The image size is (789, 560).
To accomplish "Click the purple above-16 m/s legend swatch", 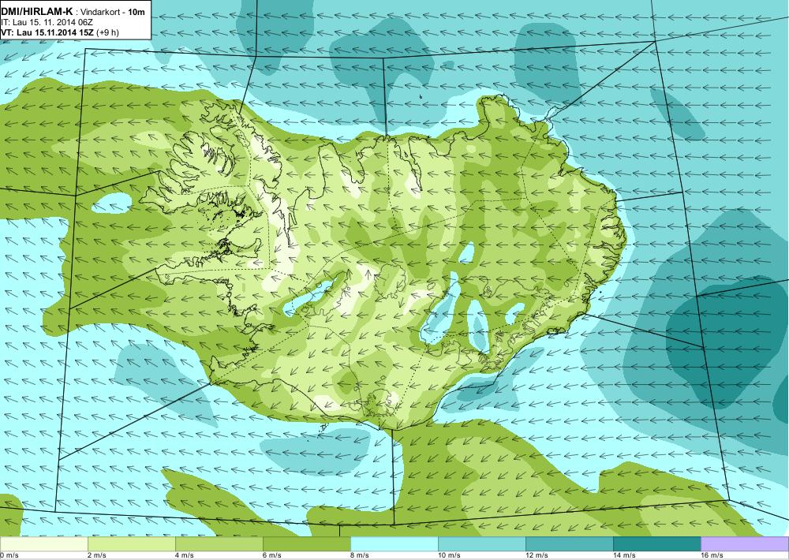I will (745, 544).
